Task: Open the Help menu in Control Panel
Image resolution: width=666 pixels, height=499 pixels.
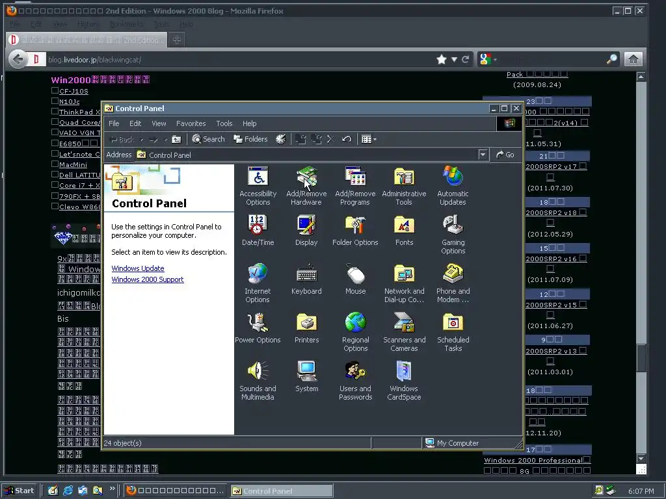Action: tap(249, 123)
